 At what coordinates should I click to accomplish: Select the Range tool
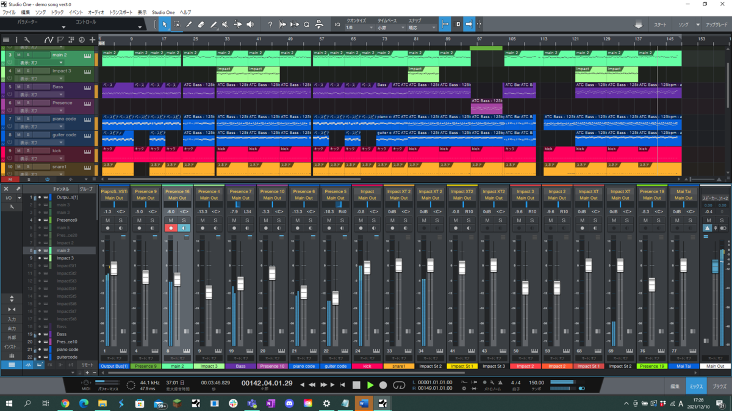(177, 25)
